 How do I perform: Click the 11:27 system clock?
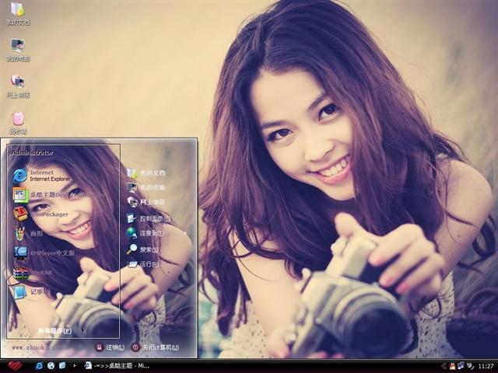click(486, 366)
